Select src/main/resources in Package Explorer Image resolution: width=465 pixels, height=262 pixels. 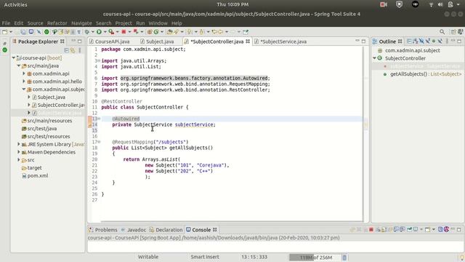[x=49, y=121]
